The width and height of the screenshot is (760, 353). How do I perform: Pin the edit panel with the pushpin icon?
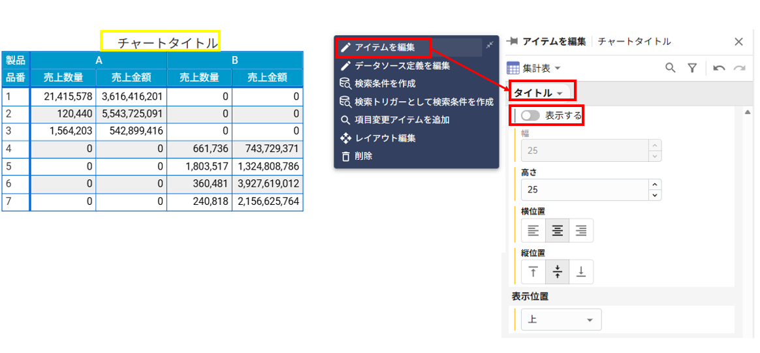click(513, 42)
